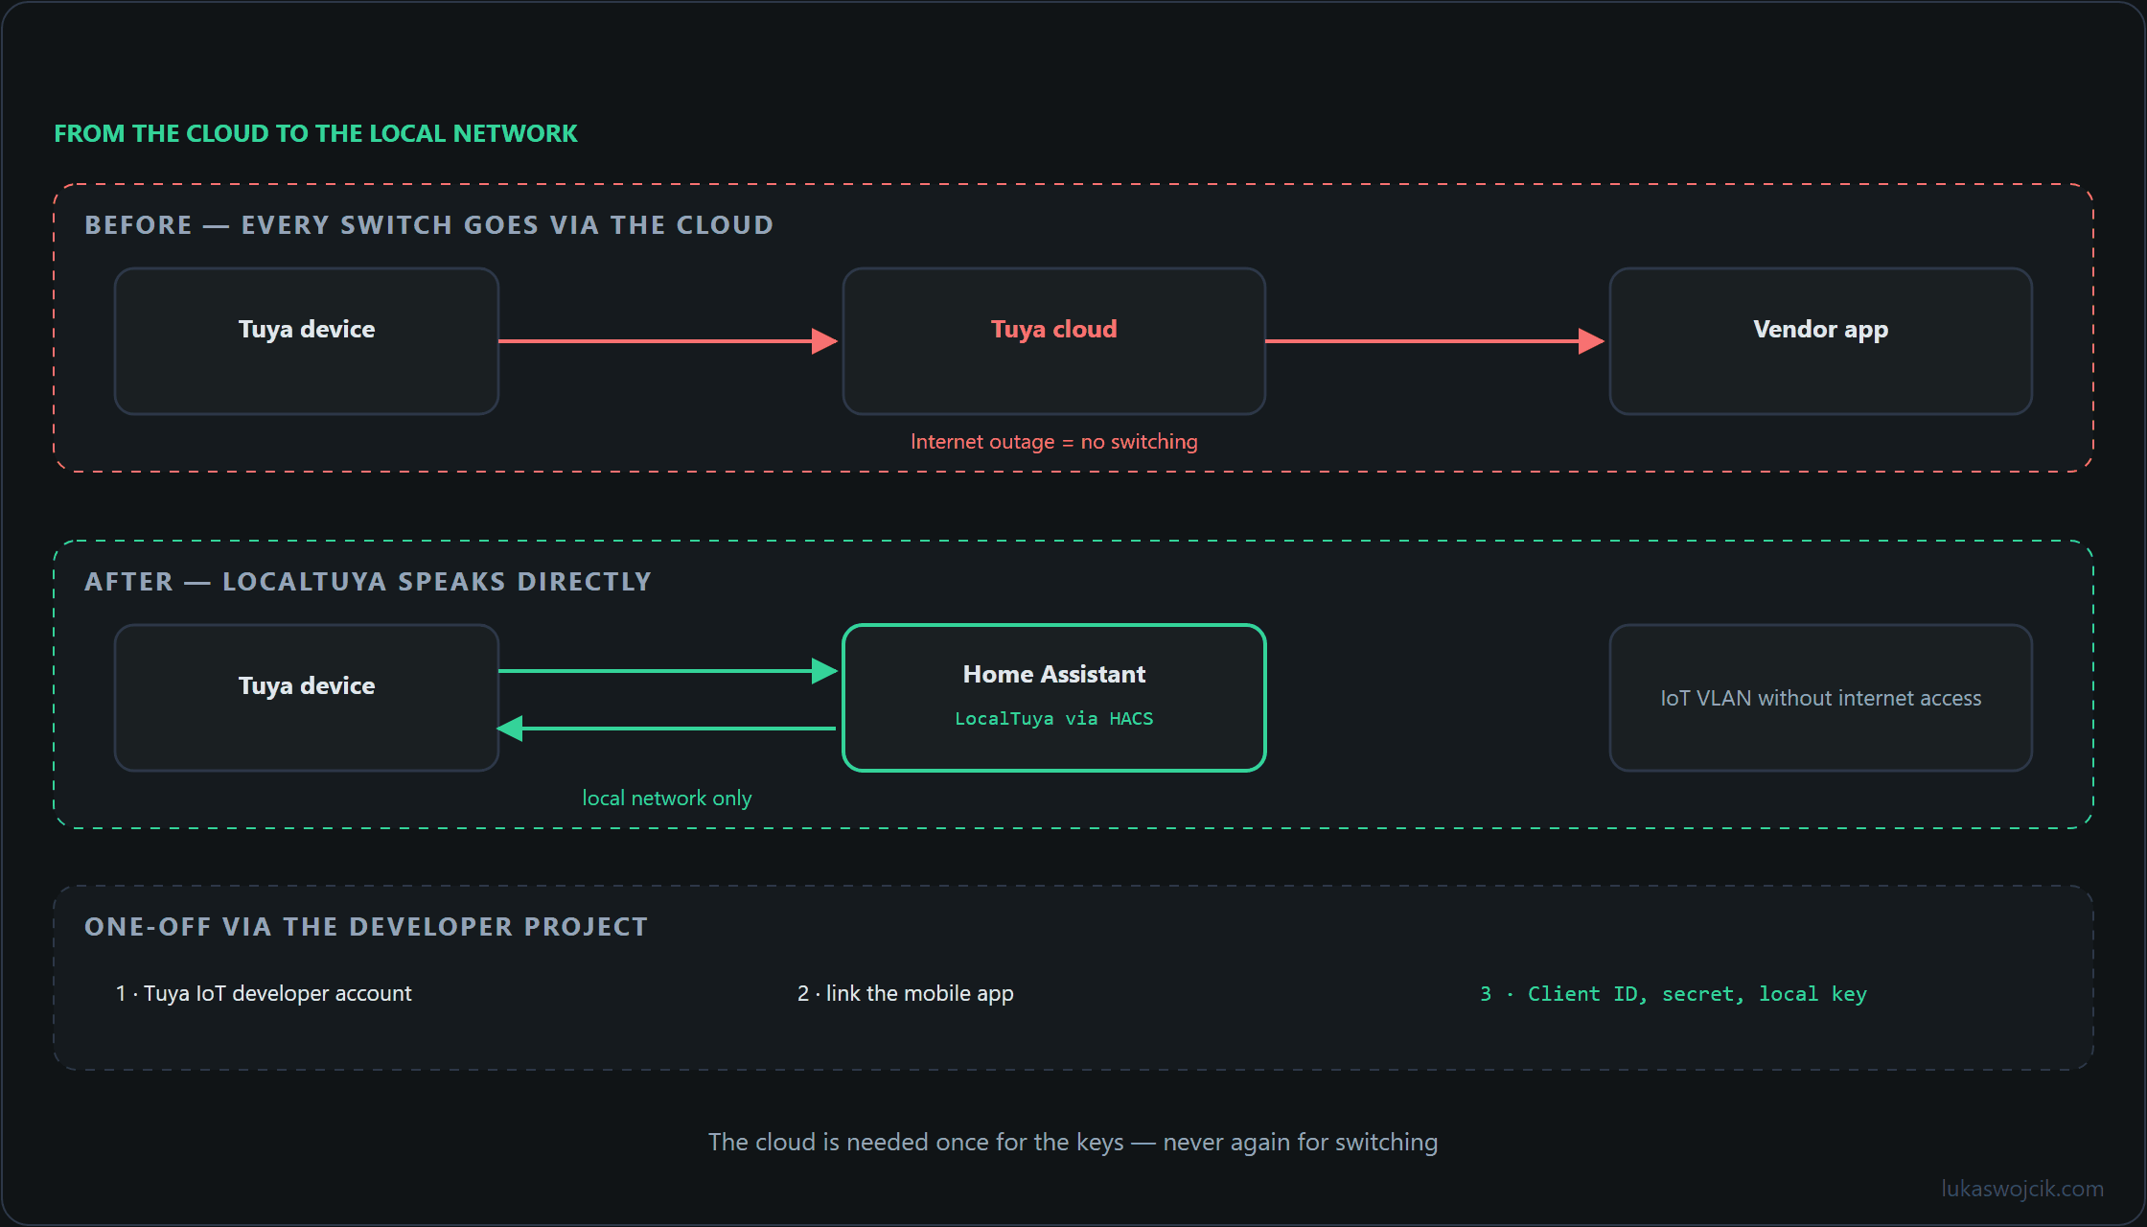Click the 'Internet outage = no switching' caption
Viewport: 2147px width, 1227px height.
tap(1054, 442)
